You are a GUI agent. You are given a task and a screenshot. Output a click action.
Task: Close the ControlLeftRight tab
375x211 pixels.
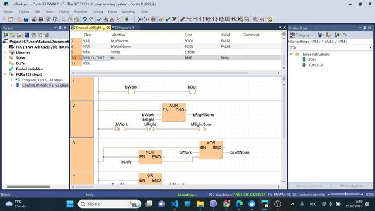(x=108, y=28)
